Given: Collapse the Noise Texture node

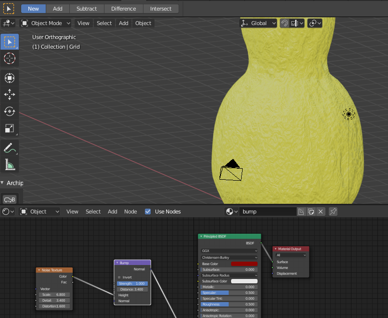Looking at the screenshot, I should [39, 270].
